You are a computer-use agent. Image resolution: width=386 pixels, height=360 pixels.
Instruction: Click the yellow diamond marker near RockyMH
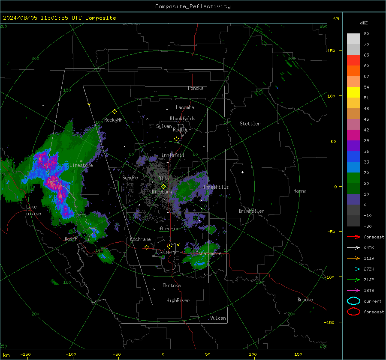click(115, 112)
